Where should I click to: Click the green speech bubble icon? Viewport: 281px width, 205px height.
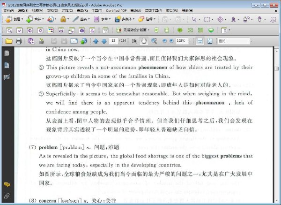click(180, 30)
